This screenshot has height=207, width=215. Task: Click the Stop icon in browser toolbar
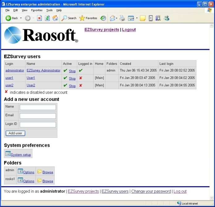[x=40, y=18]
